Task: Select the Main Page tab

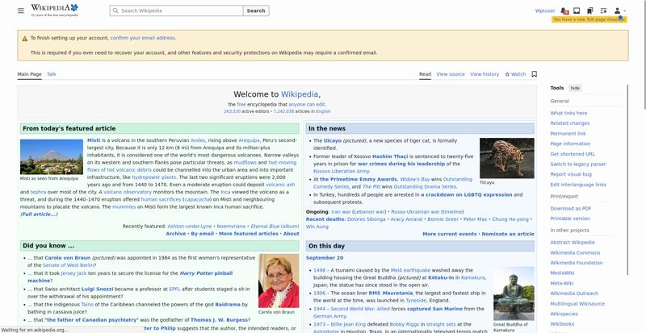Action: (29, 74)
